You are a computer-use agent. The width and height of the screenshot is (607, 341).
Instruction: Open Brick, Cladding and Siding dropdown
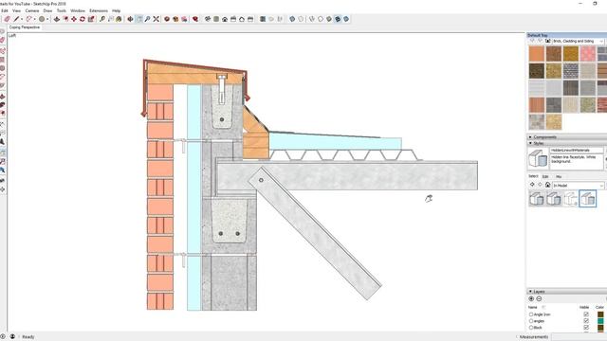(578, 41)
